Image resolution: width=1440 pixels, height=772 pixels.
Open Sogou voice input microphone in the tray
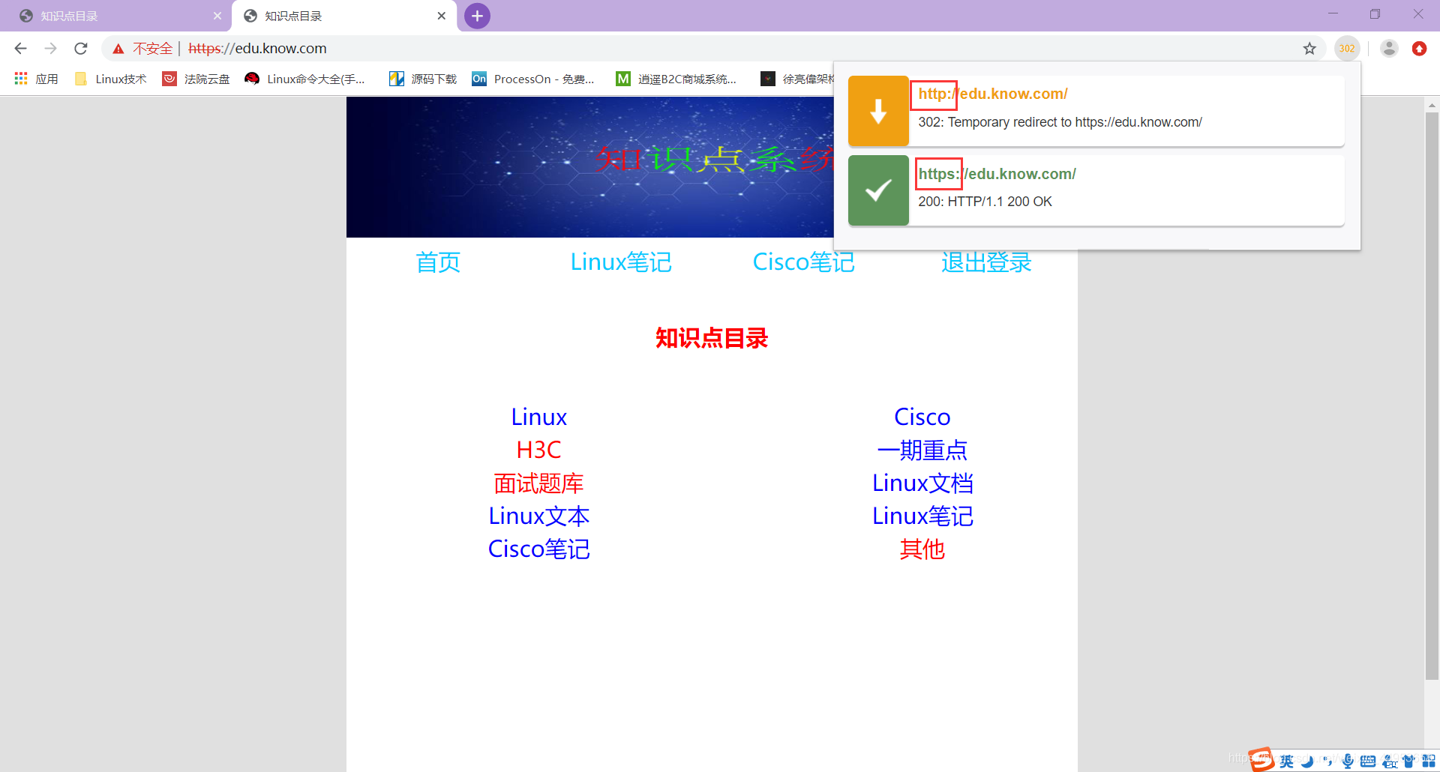pyautogui.click(x=1348, y=759)
